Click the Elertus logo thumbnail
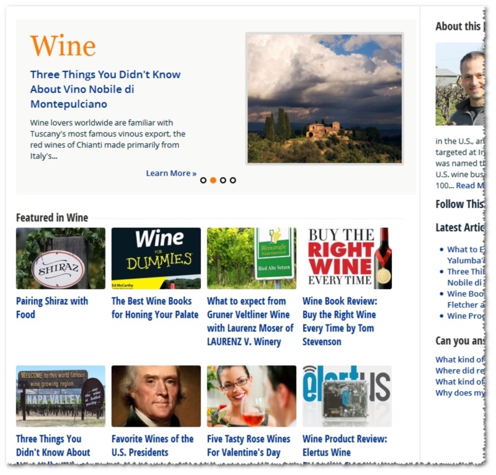 click(x=347, y=396)
